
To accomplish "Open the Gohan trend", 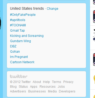I will click(x=15, y=52).
